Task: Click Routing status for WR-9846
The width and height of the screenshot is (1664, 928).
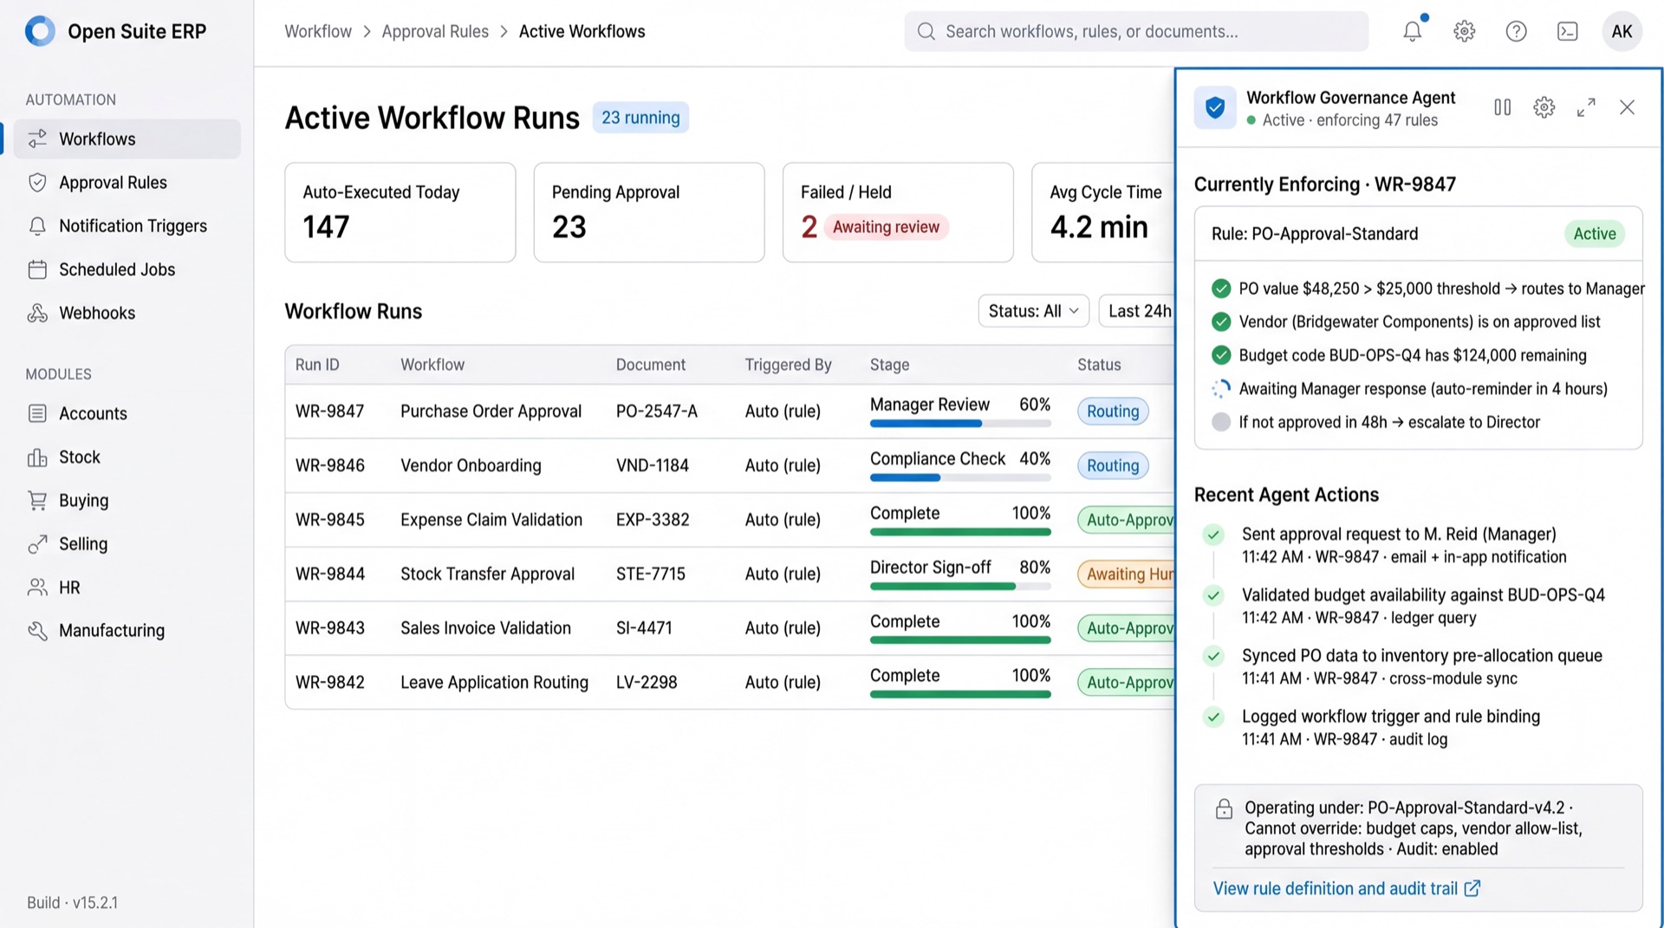Action: pyautogui.click(x=1113, y=465)
